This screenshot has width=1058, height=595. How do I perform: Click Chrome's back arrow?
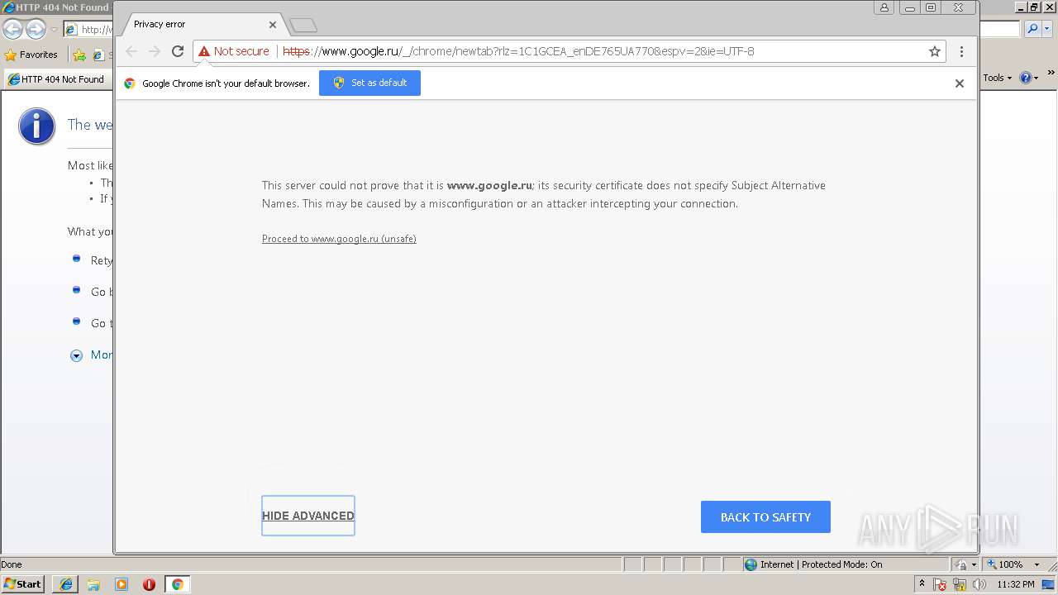[x=131, y=51]
